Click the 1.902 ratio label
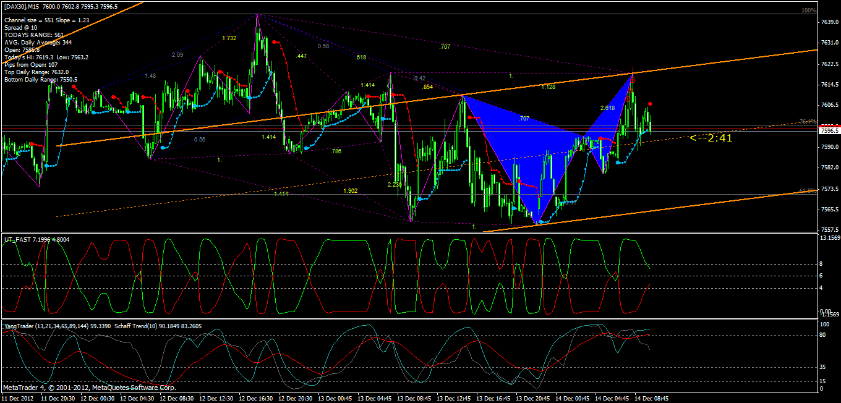This screenshot has height=403, width=841. click(x=351, y=192)
